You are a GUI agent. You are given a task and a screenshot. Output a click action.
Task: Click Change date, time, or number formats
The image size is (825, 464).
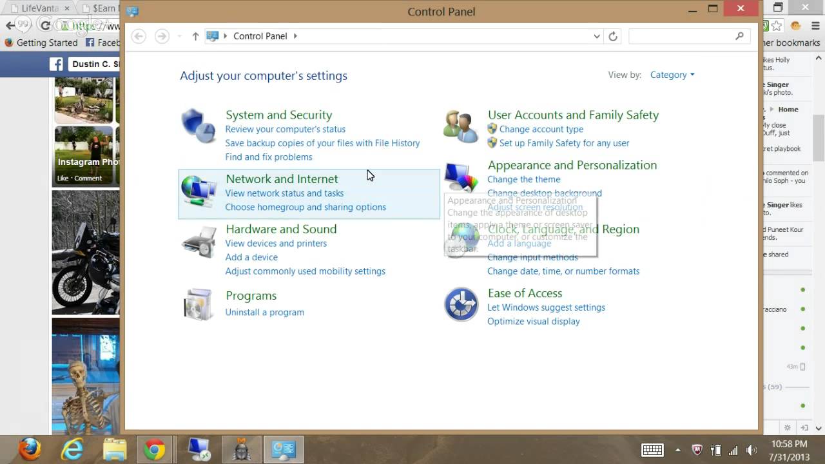point(563,271)
